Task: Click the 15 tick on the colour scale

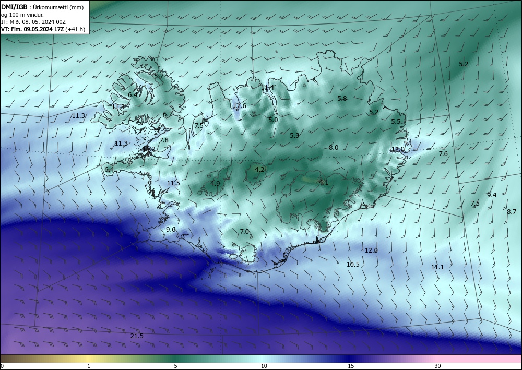Action: [x=351, y=366]
